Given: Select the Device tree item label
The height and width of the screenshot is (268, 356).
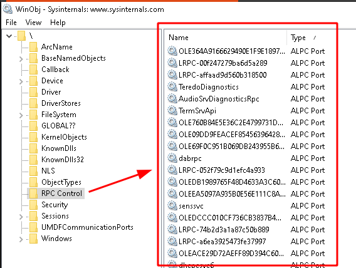Looking at the screenshot, I should (52, 81).
